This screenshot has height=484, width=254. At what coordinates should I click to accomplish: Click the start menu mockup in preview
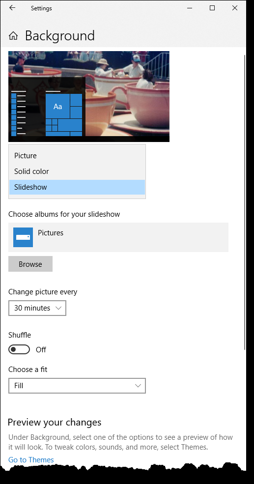coord(47,107)
